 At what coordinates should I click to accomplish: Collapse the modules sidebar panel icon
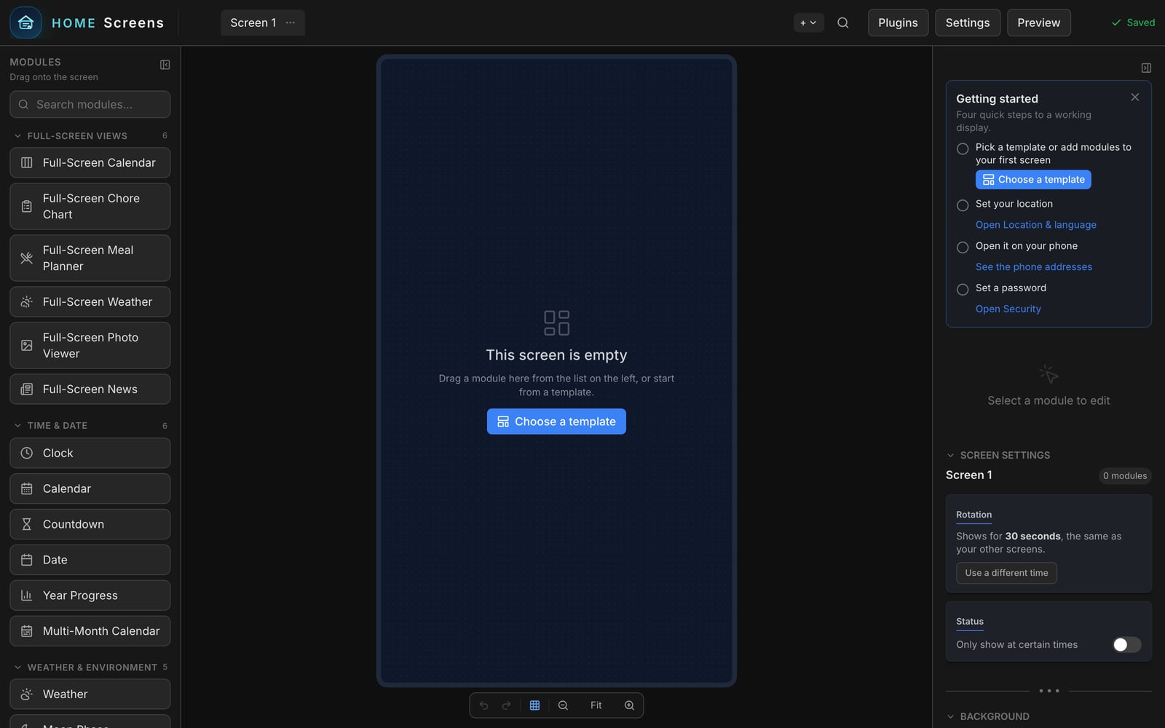pyautogui.click(x=165, y=65)
